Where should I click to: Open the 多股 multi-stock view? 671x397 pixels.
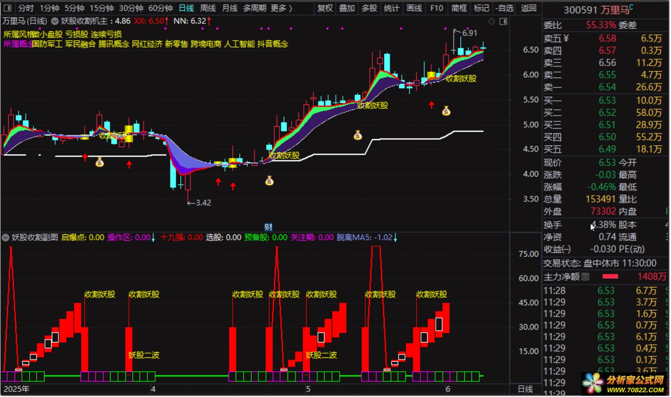(x=369, y=8)
